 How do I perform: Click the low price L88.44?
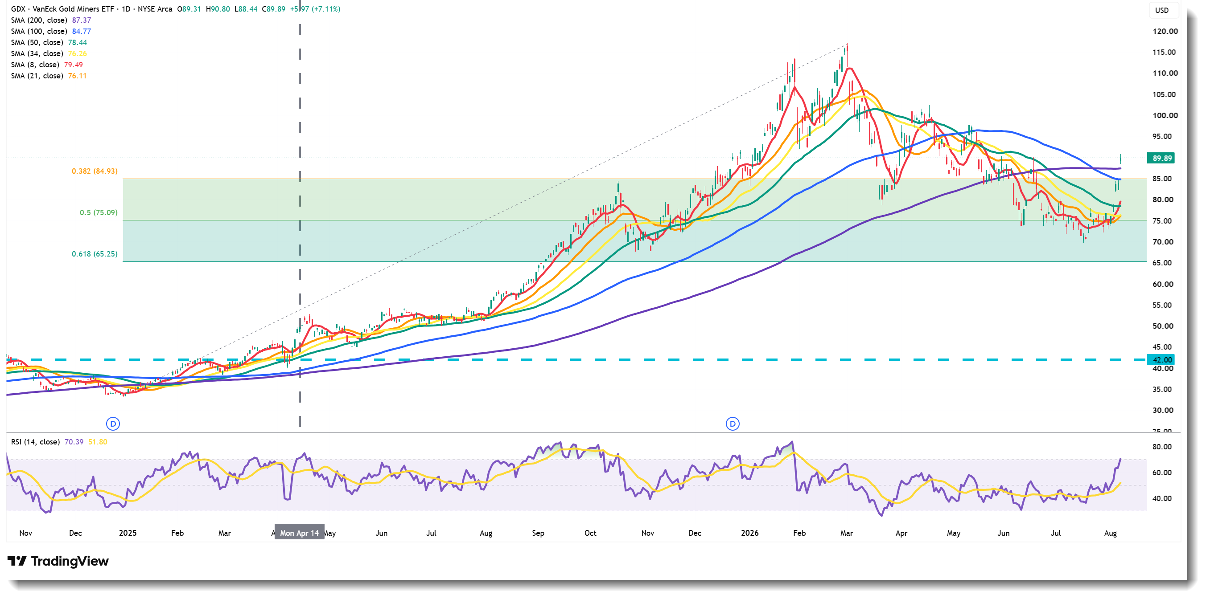[x=246, y=9]
